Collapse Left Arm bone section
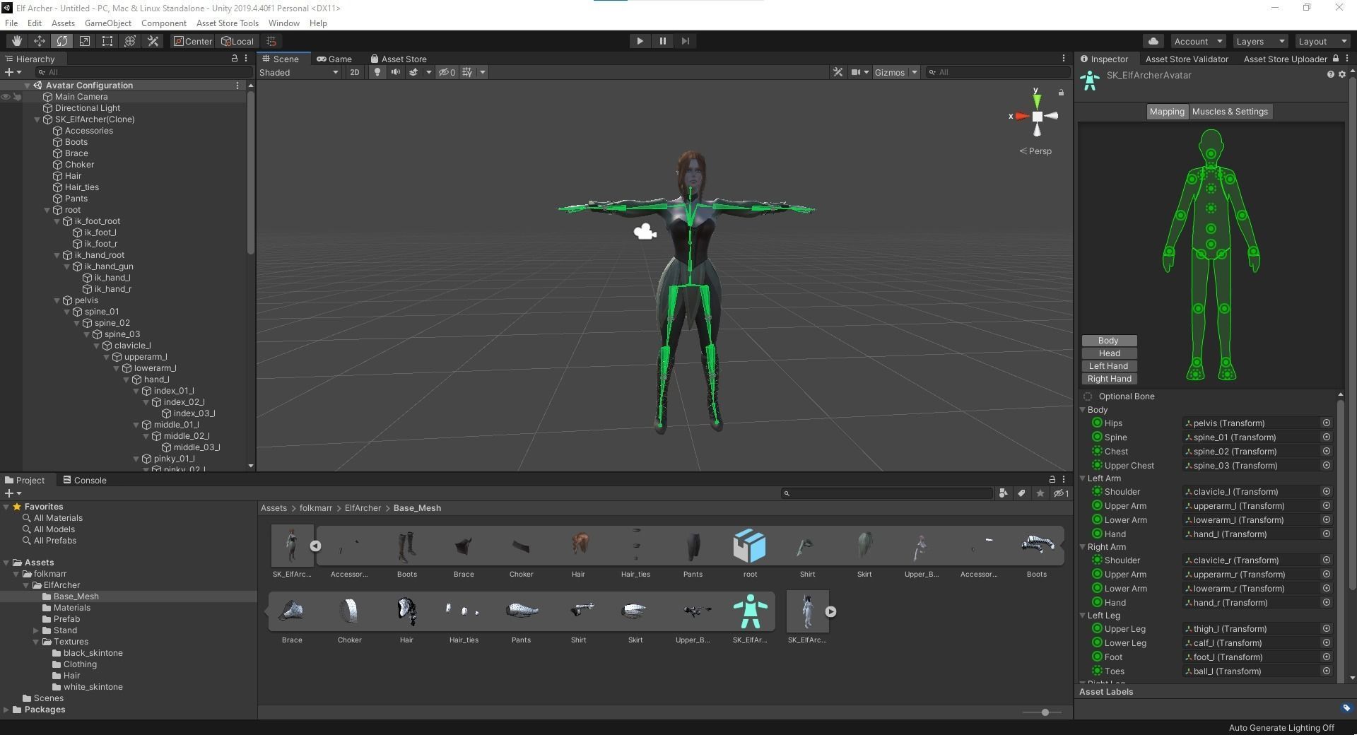The width and height of the screenshot is (1357, 735). click(x=1082, y=478)
